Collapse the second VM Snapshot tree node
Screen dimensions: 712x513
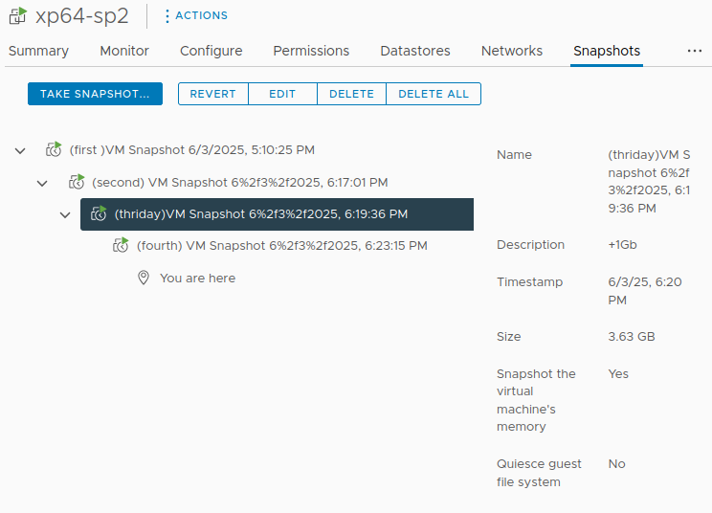(42, 182)
